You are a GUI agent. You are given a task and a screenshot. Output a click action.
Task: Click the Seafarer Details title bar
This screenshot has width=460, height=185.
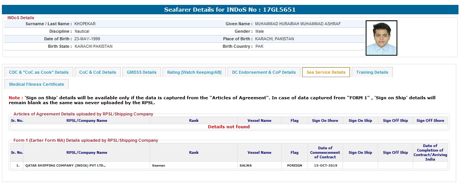[x=230, y=9]
